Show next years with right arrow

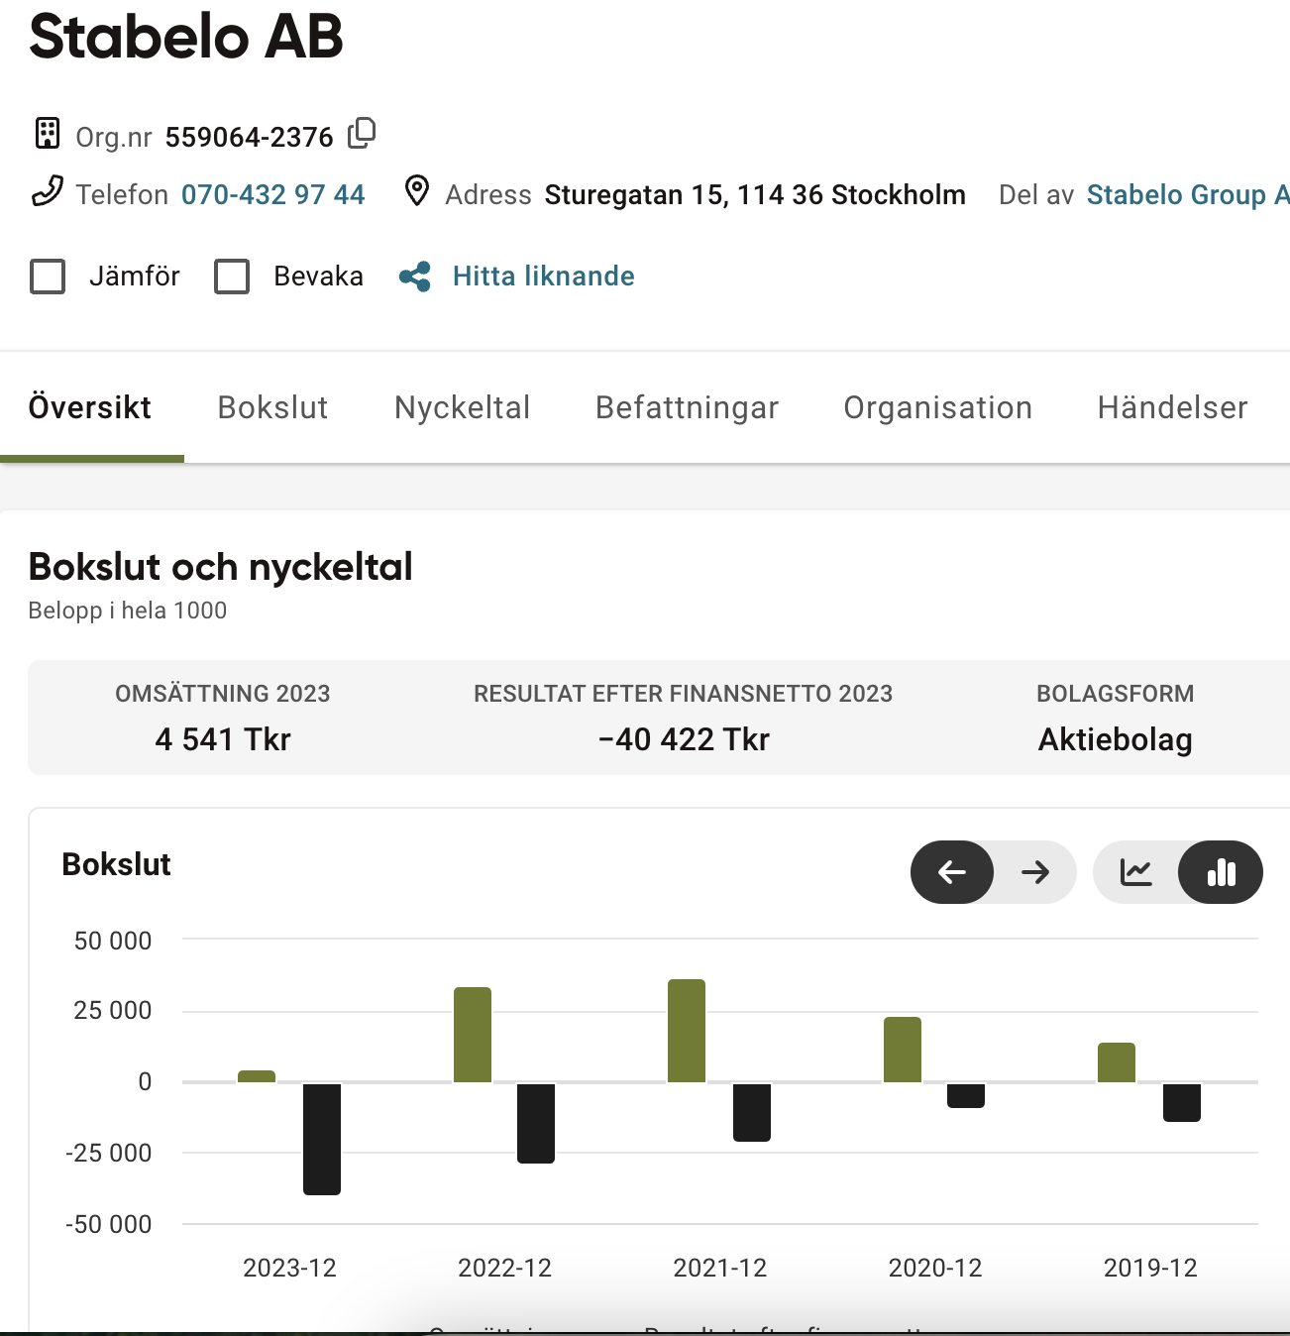1035,872
